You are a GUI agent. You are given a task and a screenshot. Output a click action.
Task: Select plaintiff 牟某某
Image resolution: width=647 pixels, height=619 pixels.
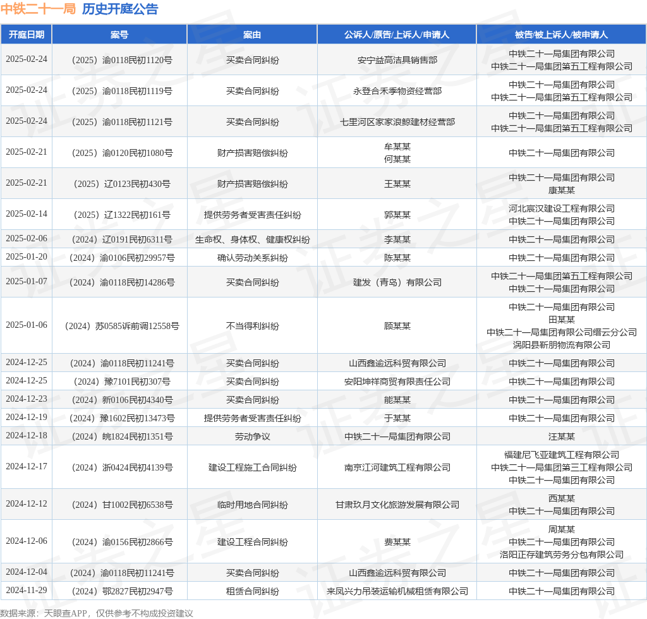(x=397, y=147)
